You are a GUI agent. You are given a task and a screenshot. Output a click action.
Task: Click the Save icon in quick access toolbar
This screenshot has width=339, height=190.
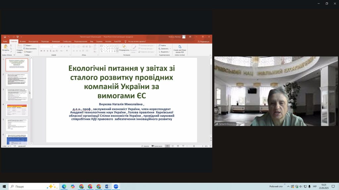5,37
